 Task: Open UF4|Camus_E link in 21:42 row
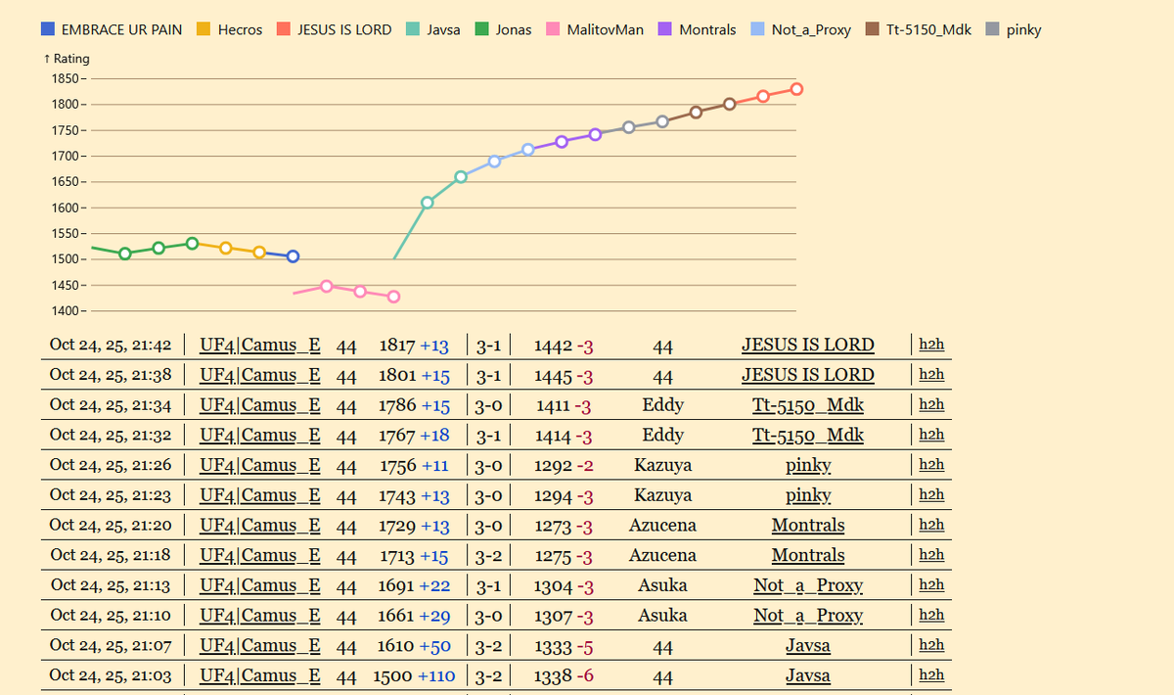tap(260, 345)
